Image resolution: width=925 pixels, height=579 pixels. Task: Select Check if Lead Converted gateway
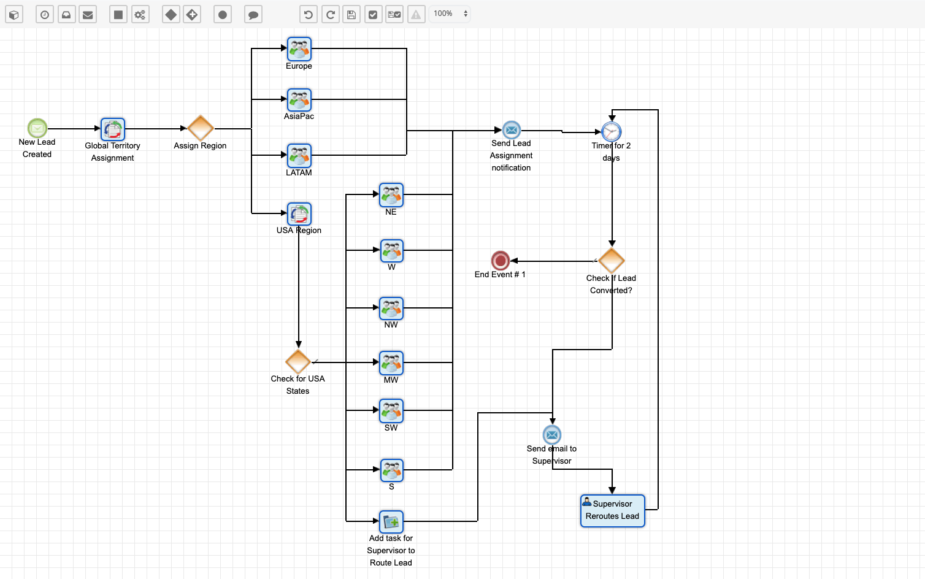click(x=612, y=261)
